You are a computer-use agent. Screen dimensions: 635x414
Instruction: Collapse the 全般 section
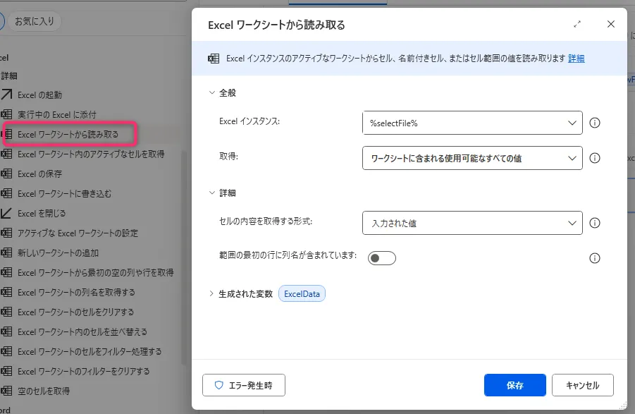click(x=211, y=92)
